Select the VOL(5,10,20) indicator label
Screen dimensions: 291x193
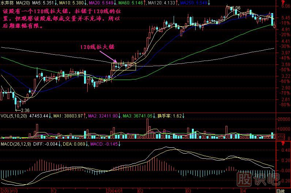[14, 116]
